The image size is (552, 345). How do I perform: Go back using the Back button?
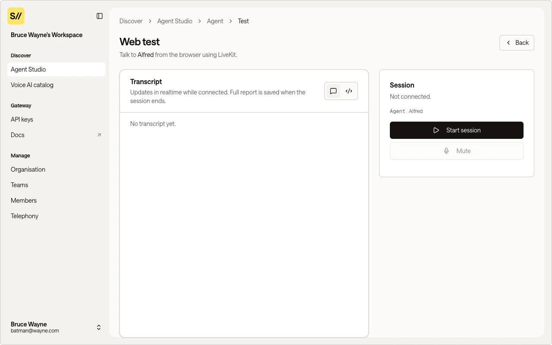(517, 43)
